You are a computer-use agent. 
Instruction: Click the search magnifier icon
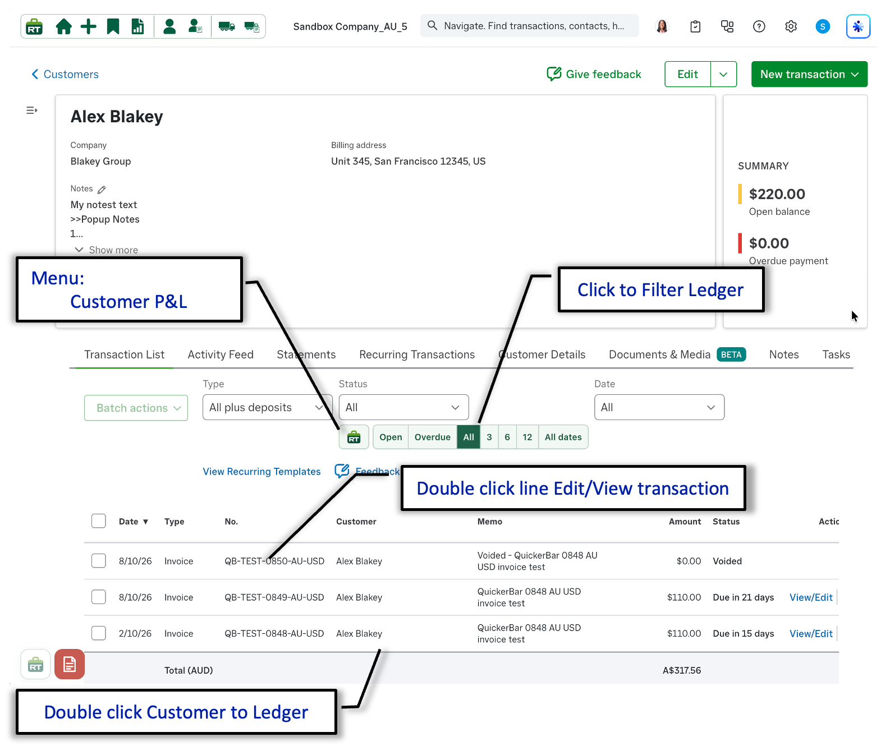pos(432,26)
